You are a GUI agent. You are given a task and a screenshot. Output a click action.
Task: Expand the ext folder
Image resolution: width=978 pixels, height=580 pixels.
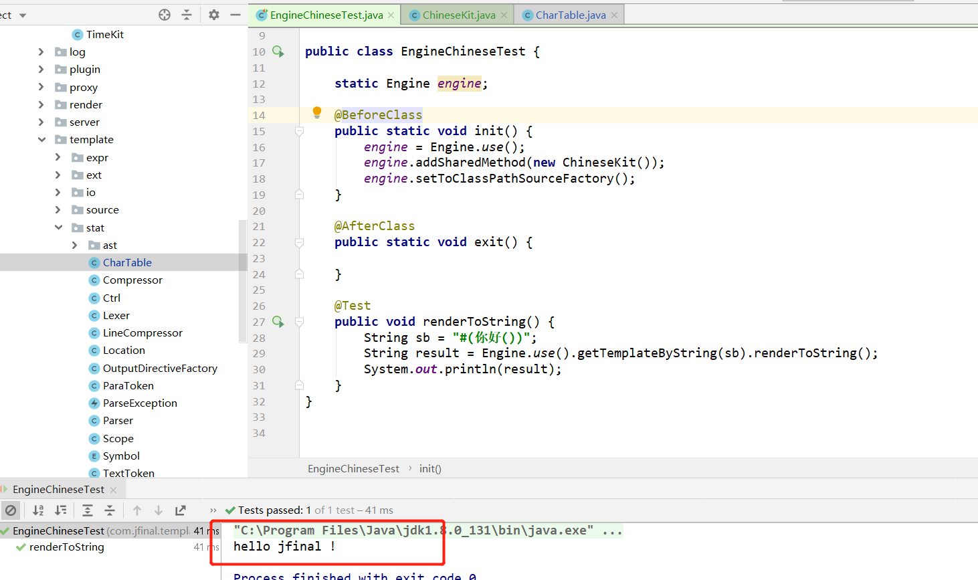point(58,175)
